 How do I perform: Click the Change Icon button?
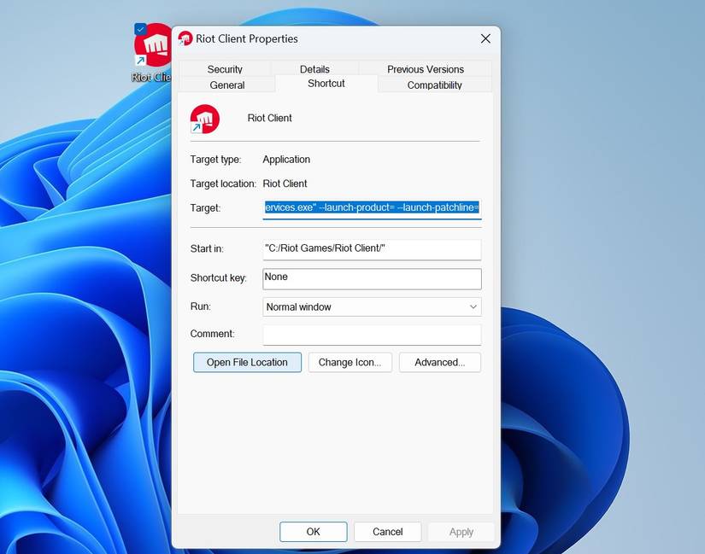pyautogui.click(x=350, y=363)
